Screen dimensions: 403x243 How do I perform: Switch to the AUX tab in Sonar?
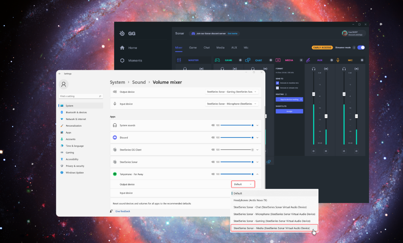tap(234, 48)
